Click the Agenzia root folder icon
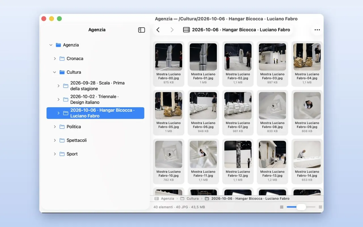 click(x=58, y=45)
